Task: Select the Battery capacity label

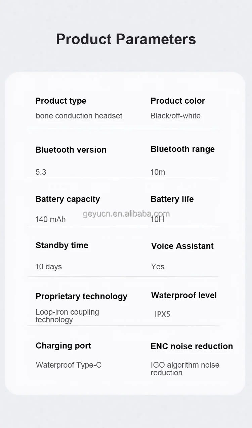Action: 68,199
